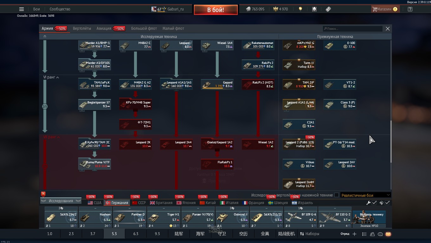
Task: Click the В бой! battle button
Action: (216, 10)
